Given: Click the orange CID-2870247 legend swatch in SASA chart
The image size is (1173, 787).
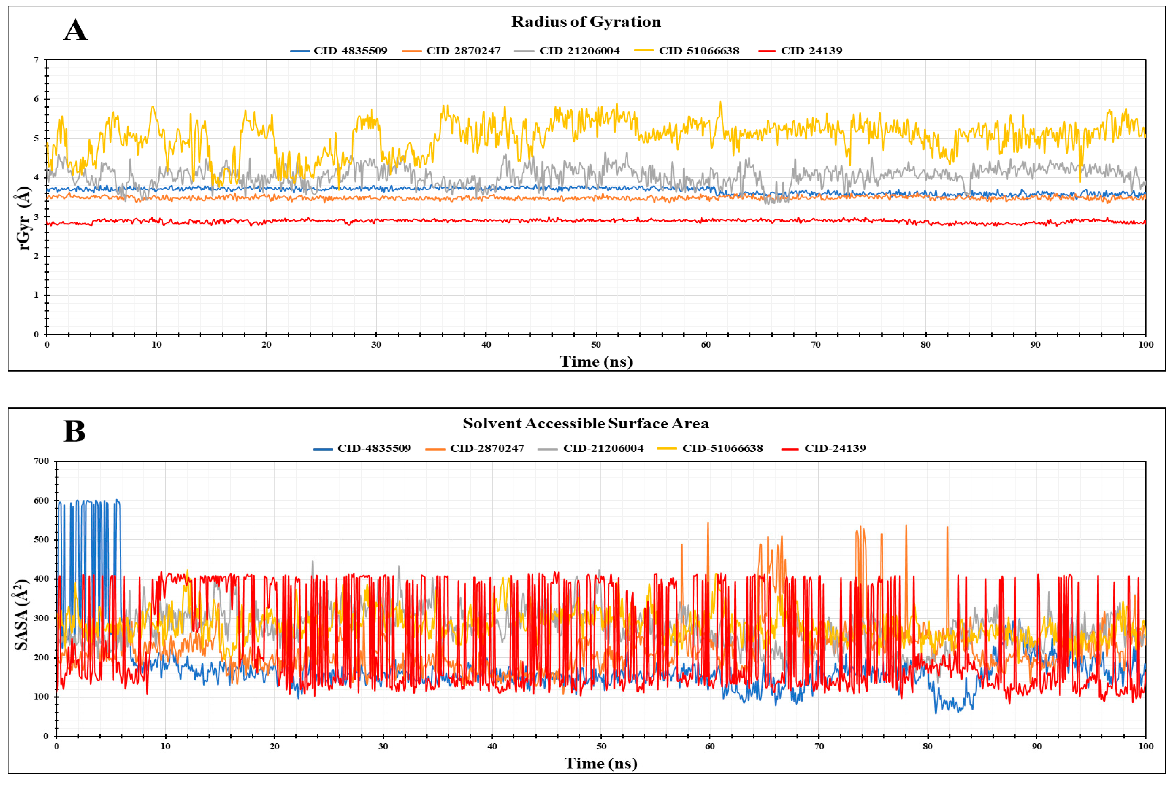Looking at the screenshot, I should (435, 449).
